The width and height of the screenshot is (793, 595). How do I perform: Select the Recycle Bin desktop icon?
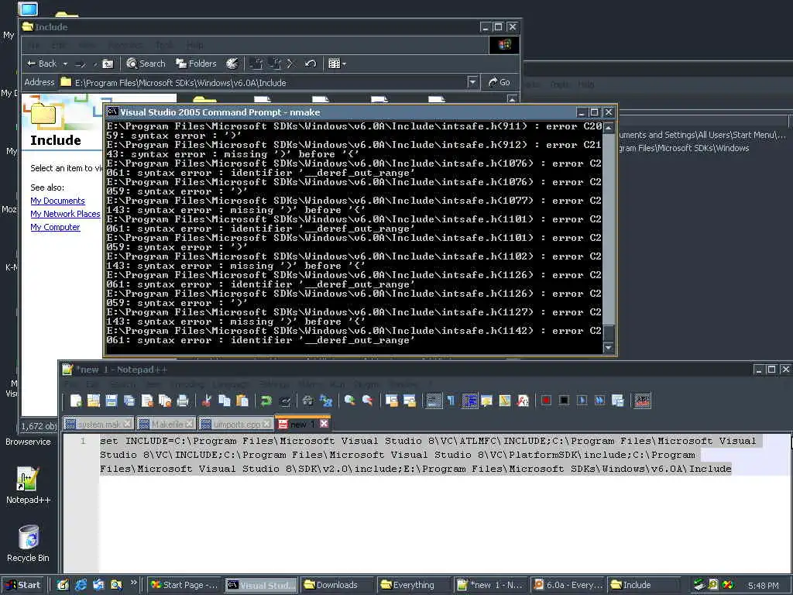(x=28, y=544)
